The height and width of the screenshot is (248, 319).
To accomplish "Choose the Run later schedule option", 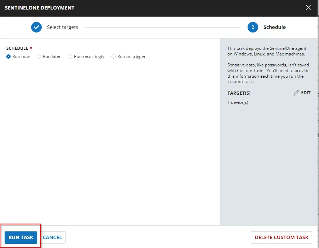I will click(39, 57).
